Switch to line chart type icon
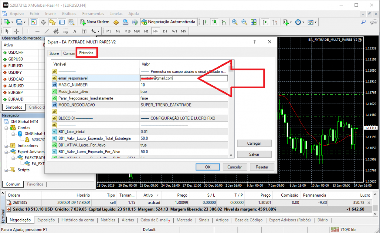 coord(224,22)
